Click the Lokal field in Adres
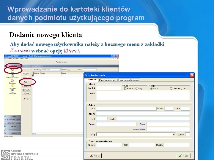Viewport: 214px width, 160px height. (x=185, y=108)
